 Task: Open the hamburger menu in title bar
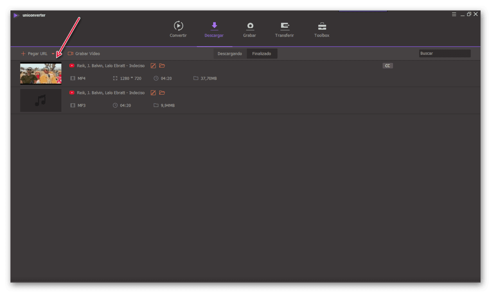(454, 14)
